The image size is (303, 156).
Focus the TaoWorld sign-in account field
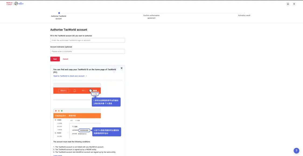[x=88, y=40]
